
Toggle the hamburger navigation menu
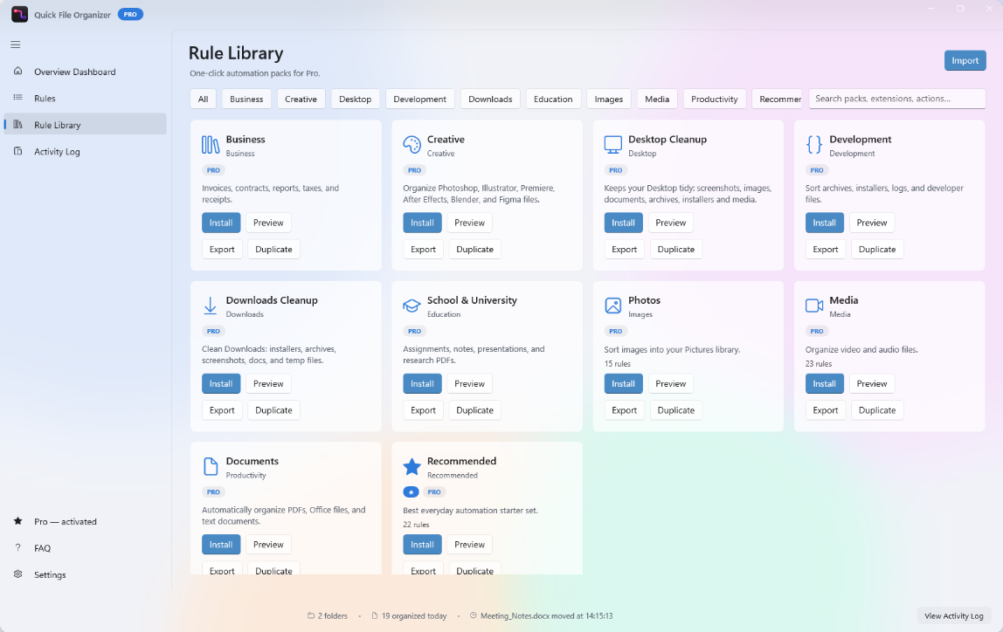[16, 45]
